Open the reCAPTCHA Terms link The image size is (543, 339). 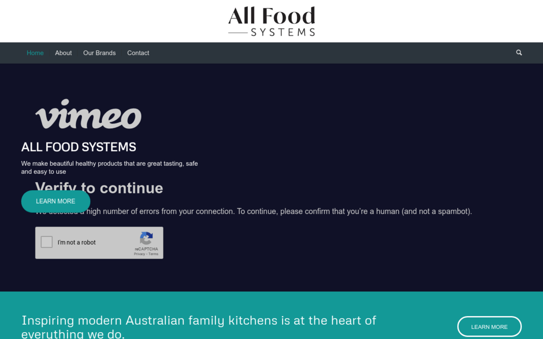153,254
